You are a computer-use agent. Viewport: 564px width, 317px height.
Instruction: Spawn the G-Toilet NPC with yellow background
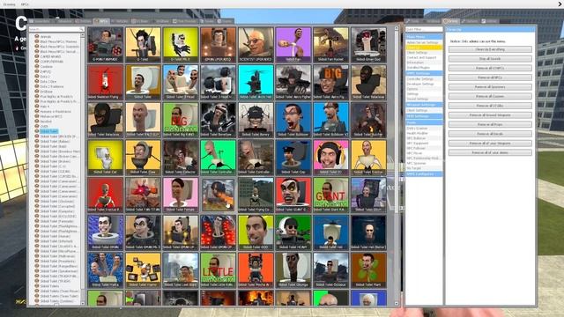pyautogui.click(x=143, y=45)
